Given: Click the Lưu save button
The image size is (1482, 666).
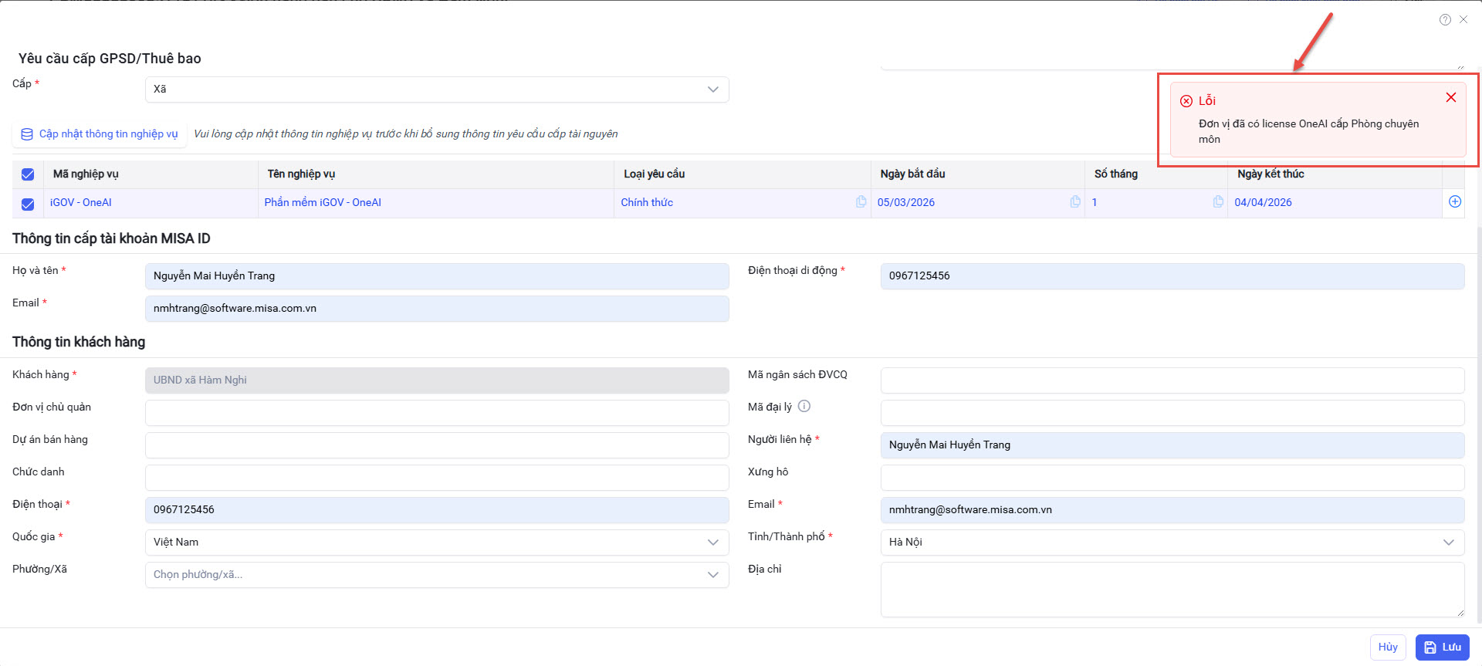Looking at the screenshot, I should [1442, 647].
